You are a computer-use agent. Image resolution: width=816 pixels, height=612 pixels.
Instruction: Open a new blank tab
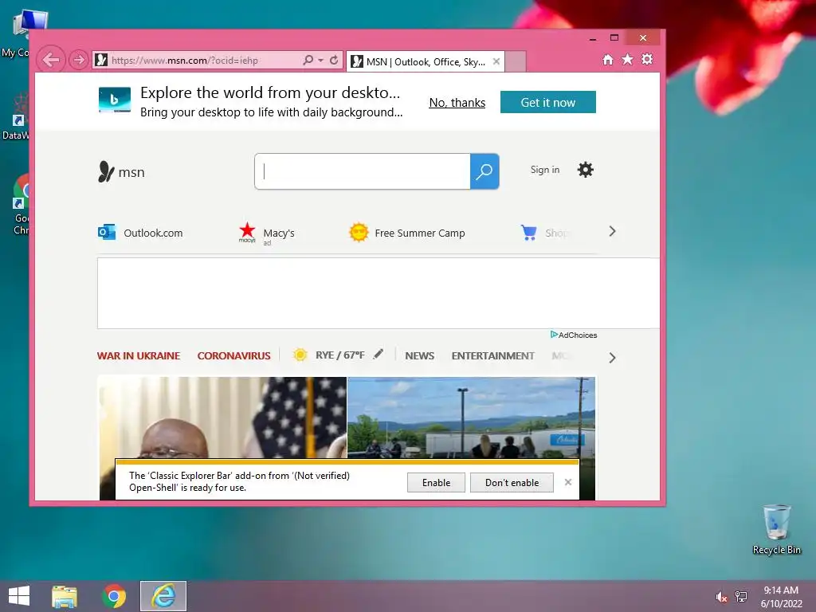[516, 61]
